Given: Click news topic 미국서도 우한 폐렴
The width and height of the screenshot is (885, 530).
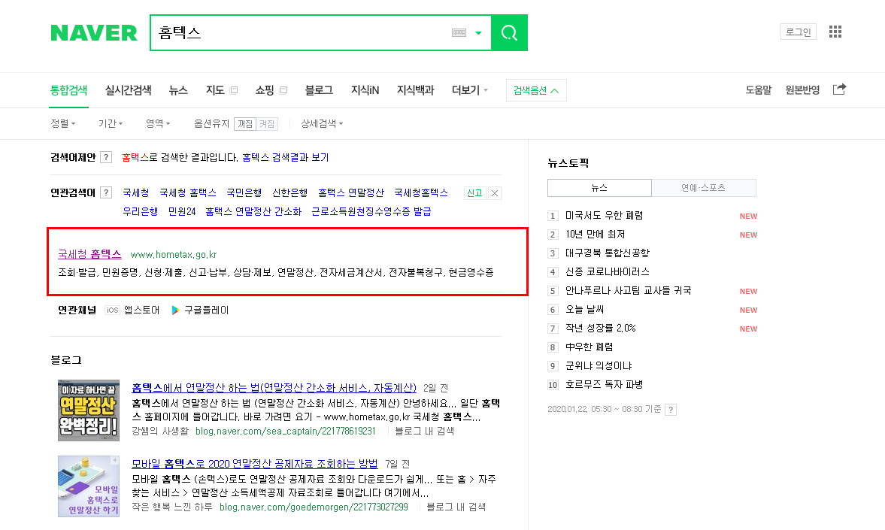Looking at the screenshot, I should coord(604,215).
